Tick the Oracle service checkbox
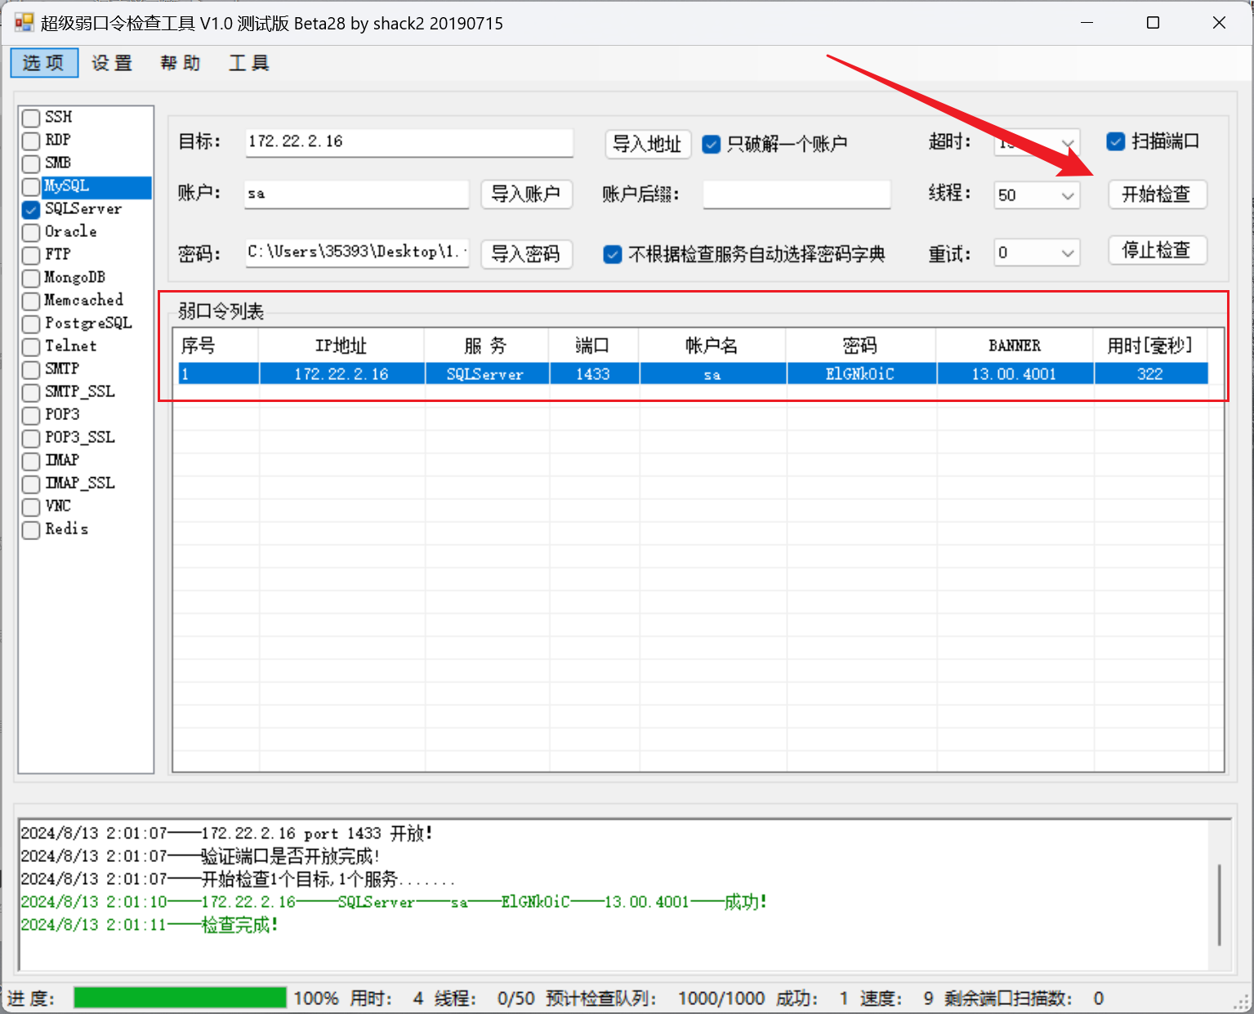 [31, 232]
